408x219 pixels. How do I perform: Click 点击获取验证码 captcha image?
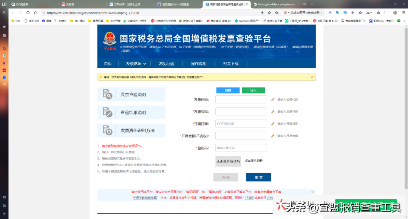(228, 161)
